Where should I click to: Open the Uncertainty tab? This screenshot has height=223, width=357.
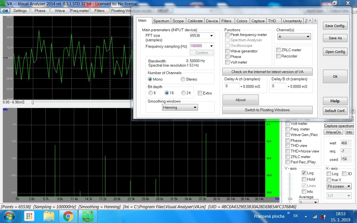point(292,21)
